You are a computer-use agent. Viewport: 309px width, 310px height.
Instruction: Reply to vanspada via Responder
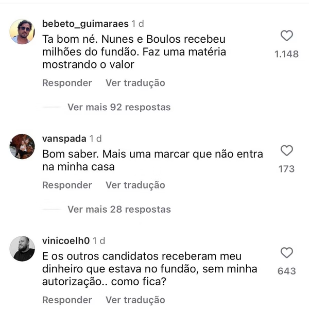pos(67,185)
